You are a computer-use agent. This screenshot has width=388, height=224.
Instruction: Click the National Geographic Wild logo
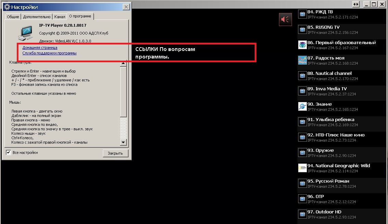(303, 168)
